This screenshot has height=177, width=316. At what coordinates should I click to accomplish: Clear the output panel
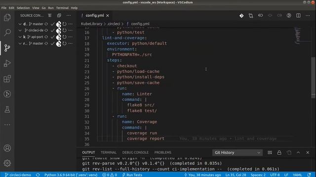pyautogui.click(x=270, y=152)
